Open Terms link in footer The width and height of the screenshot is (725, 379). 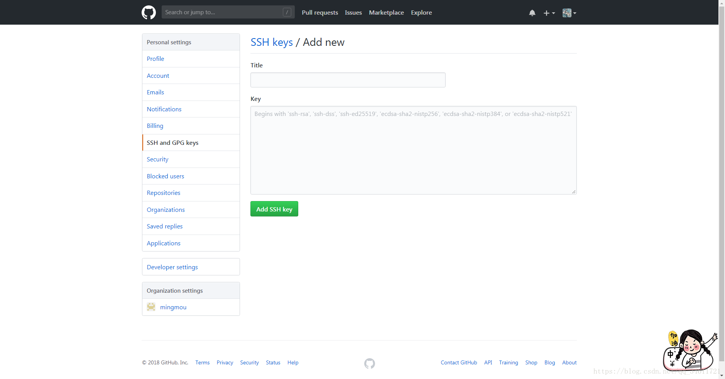click(203, 362)
